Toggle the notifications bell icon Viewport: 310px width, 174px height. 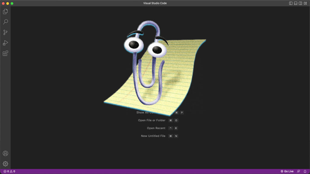(x=305, y=171)
